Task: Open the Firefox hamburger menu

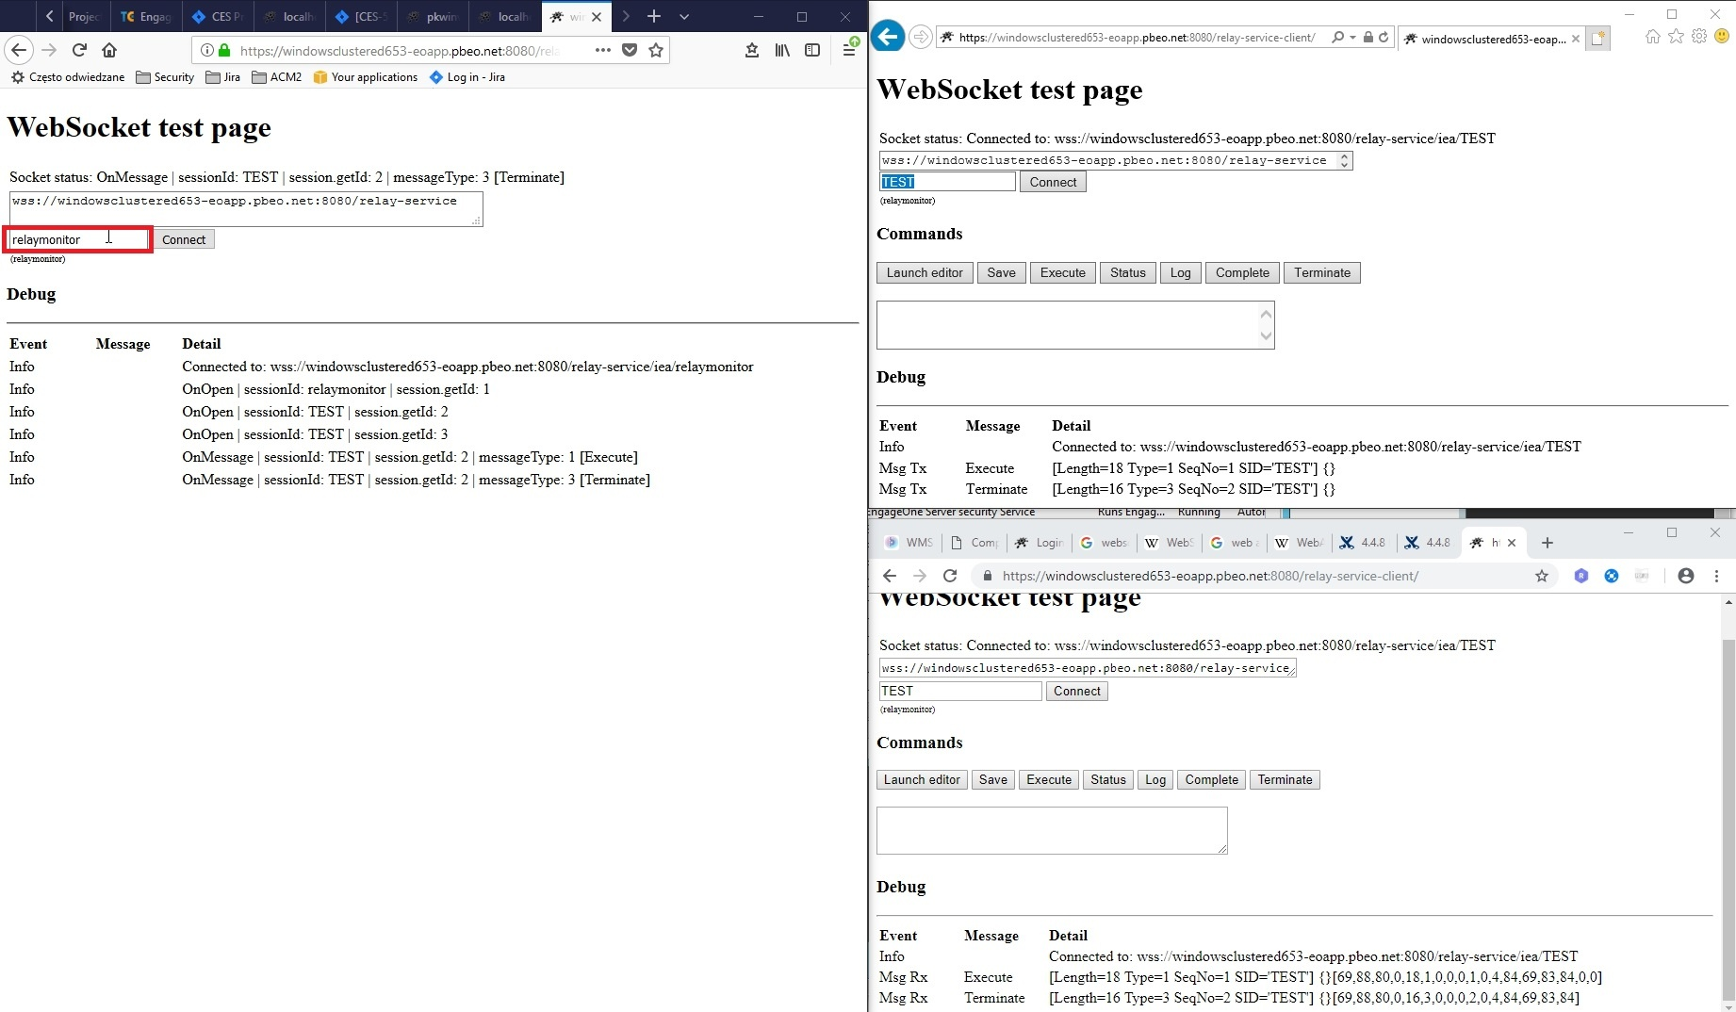Action: click(x=848, y=51)
